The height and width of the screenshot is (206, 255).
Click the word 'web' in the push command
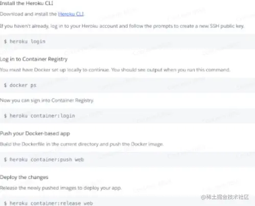pos(79,160)
